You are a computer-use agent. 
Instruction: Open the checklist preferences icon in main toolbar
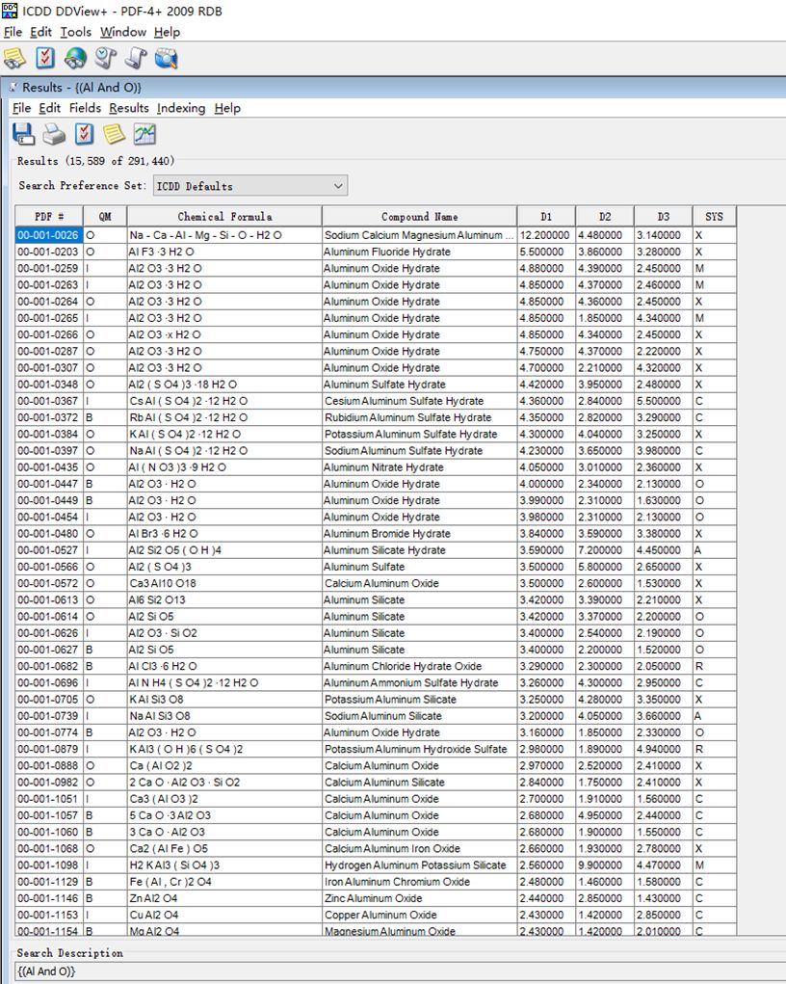(x=45, y=59)
